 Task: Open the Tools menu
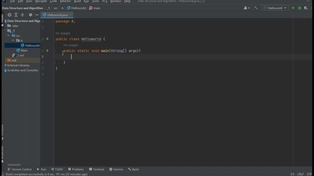[95, 1]
